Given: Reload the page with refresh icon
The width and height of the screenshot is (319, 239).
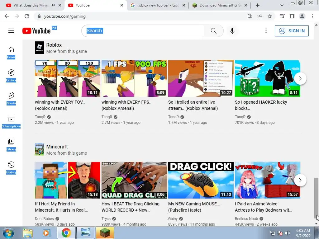Looking at the screenshot, I should (x=27, y=16).
